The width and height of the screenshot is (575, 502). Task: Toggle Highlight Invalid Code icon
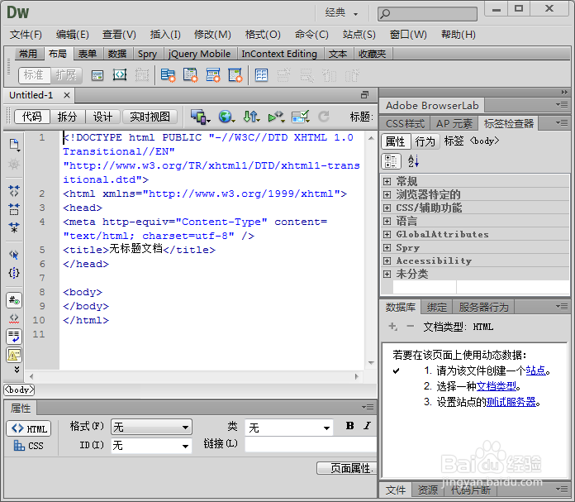pyautogui.click(x=14, y=318)
